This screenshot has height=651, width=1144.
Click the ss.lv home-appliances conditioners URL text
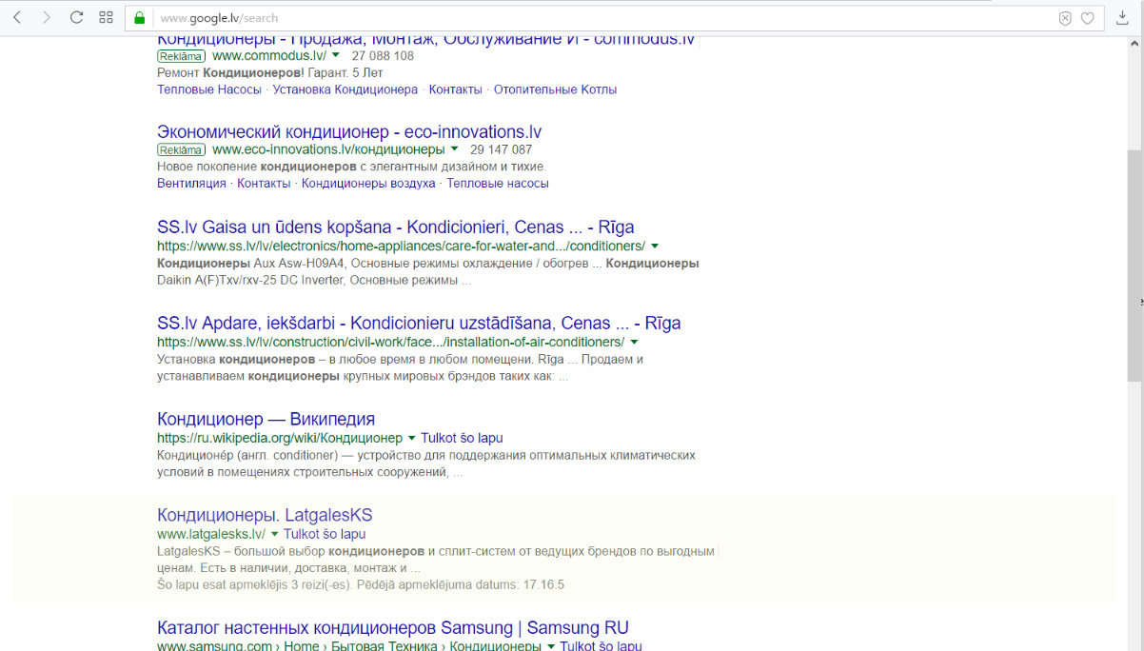[401, 247]
